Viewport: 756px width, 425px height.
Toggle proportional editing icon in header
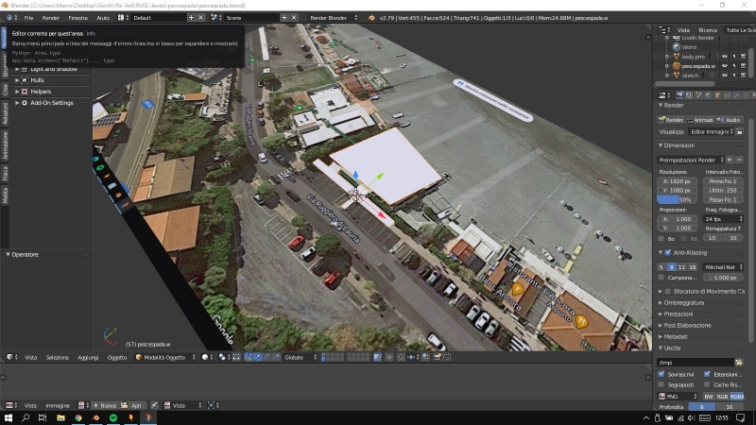click(x=390, y=357)
